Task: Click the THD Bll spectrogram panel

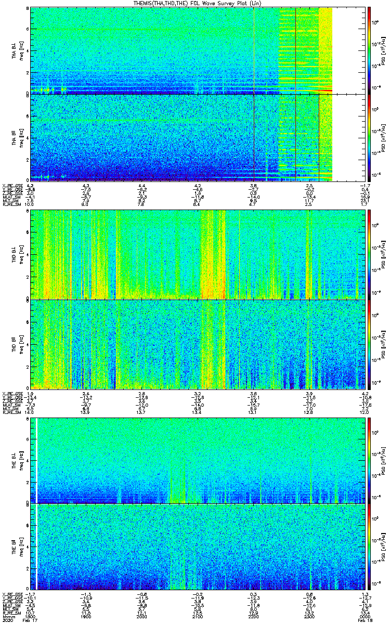Action: (x=197, y=344)
